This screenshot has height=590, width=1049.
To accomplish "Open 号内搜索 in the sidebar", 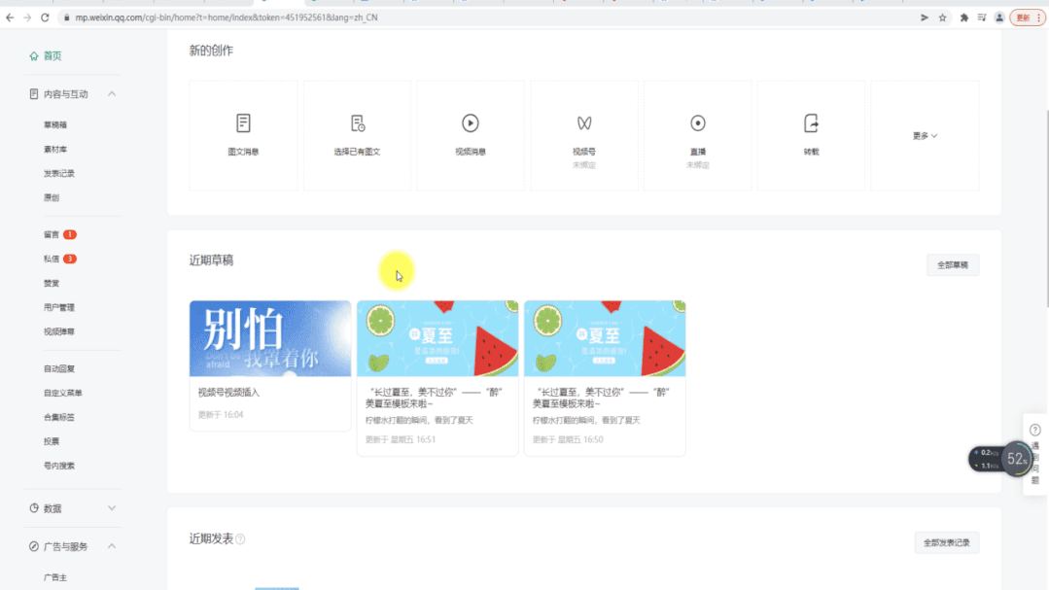I will 59,466.
